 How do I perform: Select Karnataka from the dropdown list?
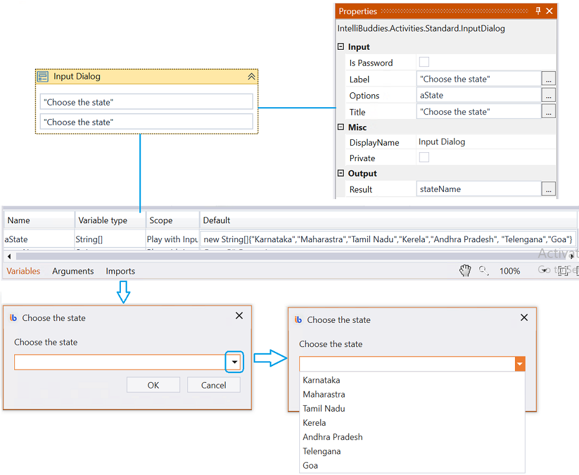coord(321,380)
